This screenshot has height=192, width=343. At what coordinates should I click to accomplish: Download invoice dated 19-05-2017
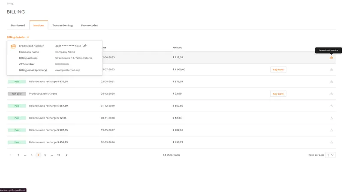331,130
